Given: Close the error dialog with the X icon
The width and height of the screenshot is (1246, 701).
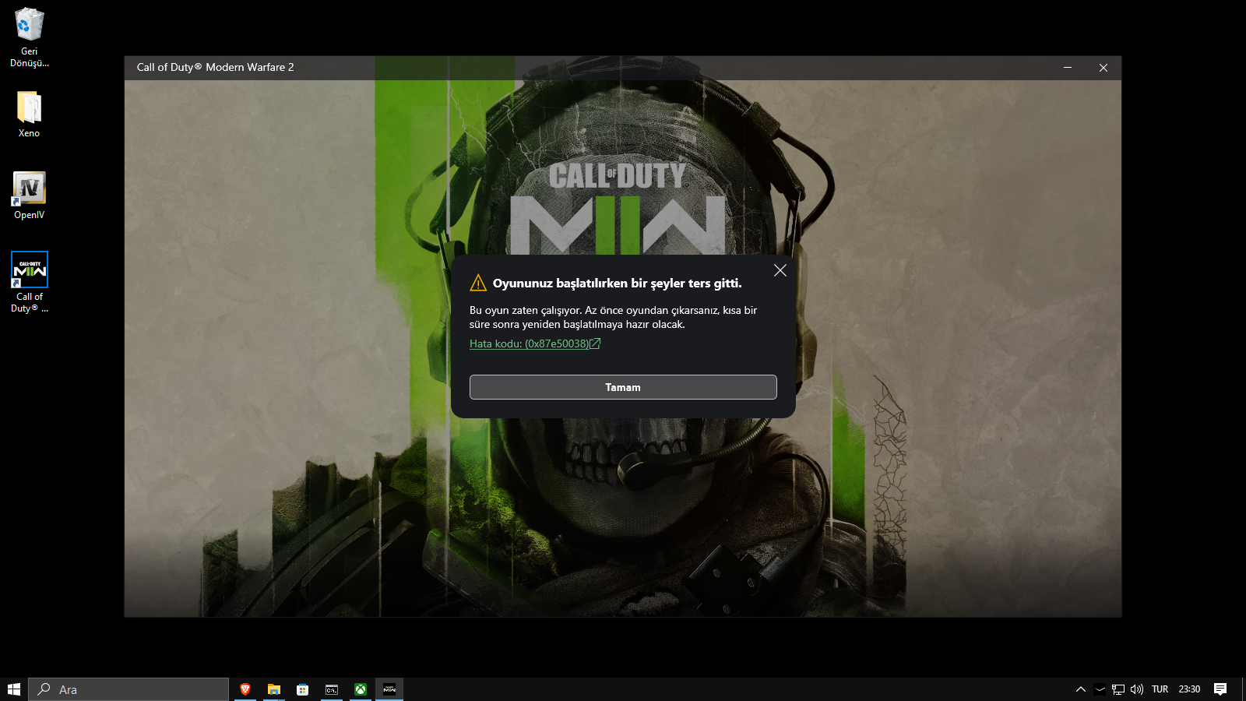Looking at the screenshot, I should 780,270.
